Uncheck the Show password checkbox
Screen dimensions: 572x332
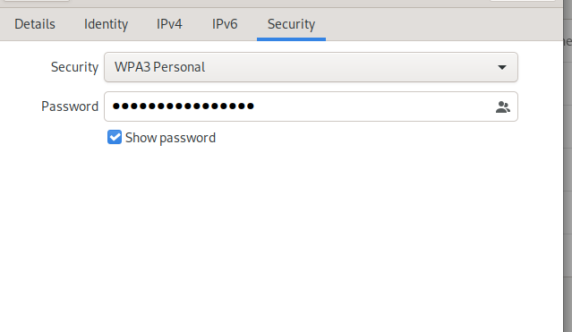tap(115, 138)
